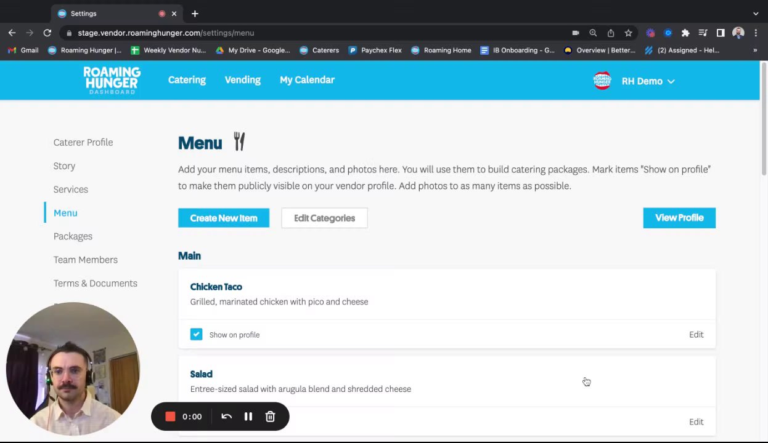The height and width of the screenshot is (443, 768).
Task: Click Edit Categories button
Action: click(324, 218)
